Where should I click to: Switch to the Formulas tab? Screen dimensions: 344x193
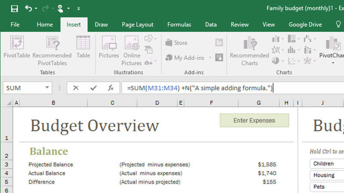179,24
